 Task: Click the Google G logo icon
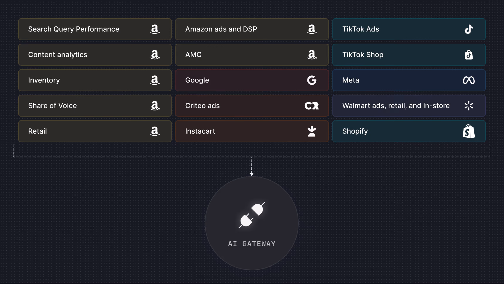click(x=312, y=80)
